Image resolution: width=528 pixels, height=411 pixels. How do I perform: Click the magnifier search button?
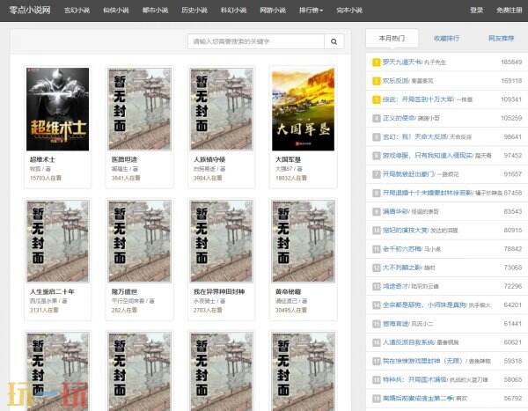tap(334, 41)
